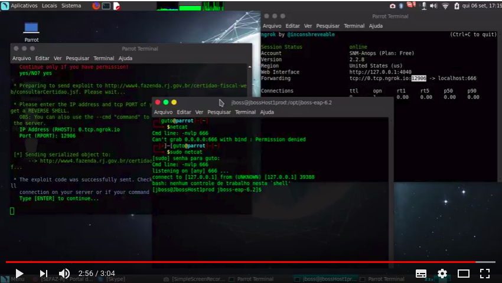Click the jboss terminal title bar text
This screenshot has height=283, width=502.
[281, 103]
